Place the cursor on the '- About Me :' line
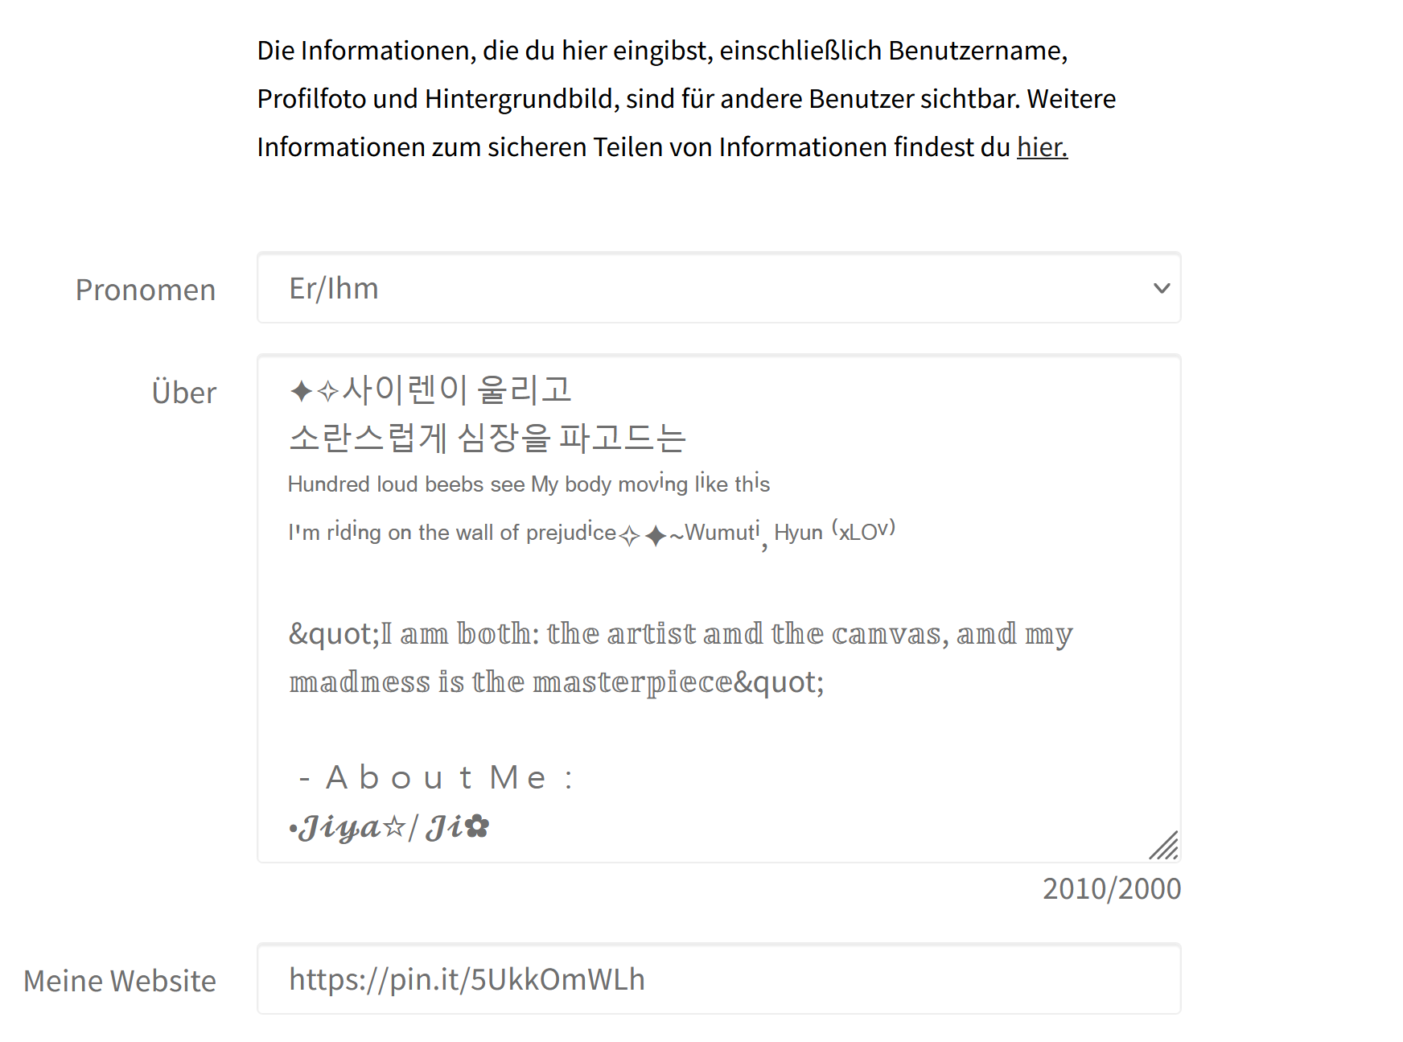This screenshot has width=1403, height=1042. coord(435,778)
